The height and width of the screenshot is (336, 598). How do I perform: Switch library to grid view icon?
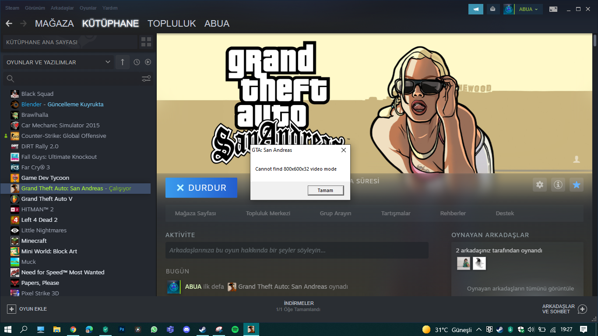(x=146, y=42)
